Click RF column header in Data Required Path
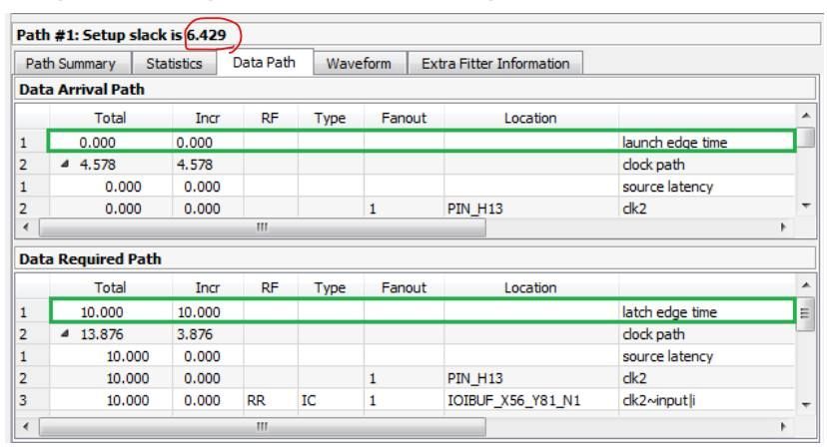Viewport: 827px width, 448px height. click(270, 287)
